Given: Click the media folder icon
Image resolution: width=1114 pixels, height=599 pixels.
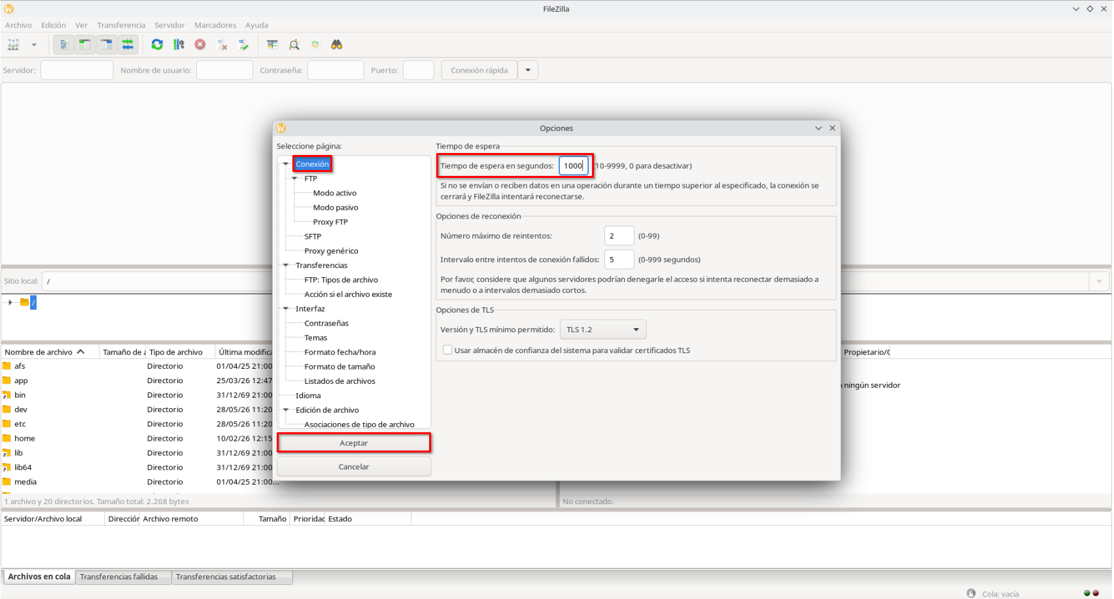Looking at the screenshot, I should [x=7, y=482].
